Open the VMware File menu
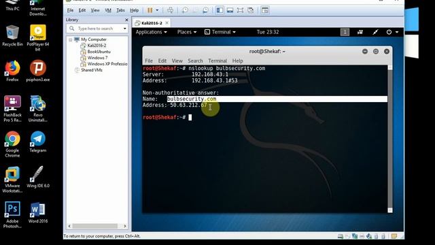The image size is (435, 245). point(70,10)
